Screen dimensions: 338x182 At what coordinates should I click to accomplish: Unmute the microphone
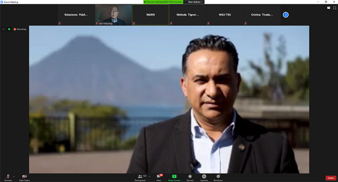pyautogui.click(x=8, y=177)
